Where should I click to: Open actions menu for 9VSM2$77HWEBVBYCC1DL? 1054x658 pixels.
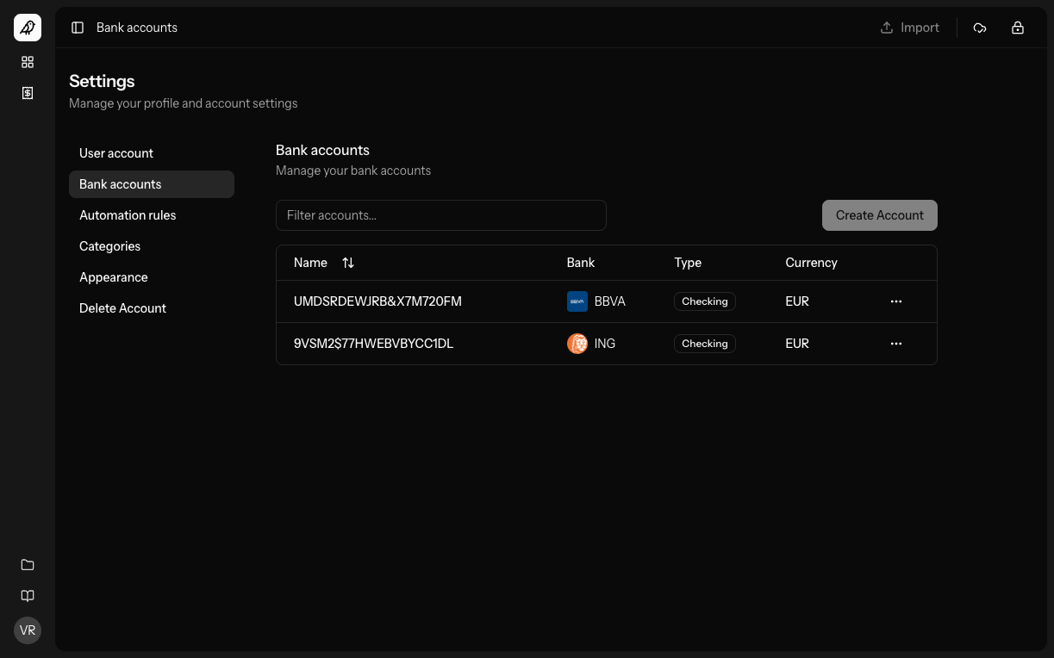click(896, 344)
